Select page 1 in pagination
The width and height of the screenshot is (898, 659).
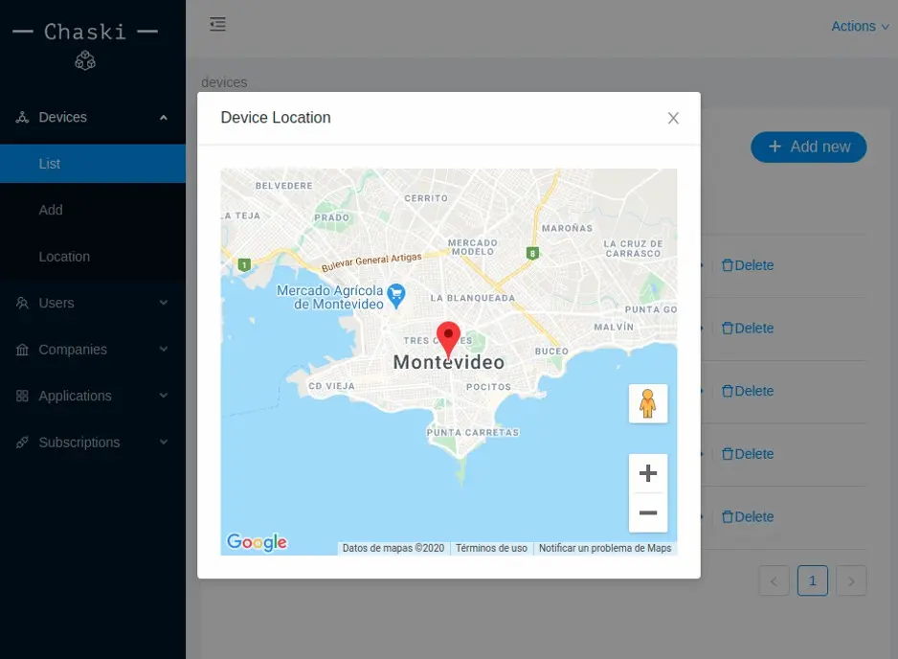tap(812, 579)
